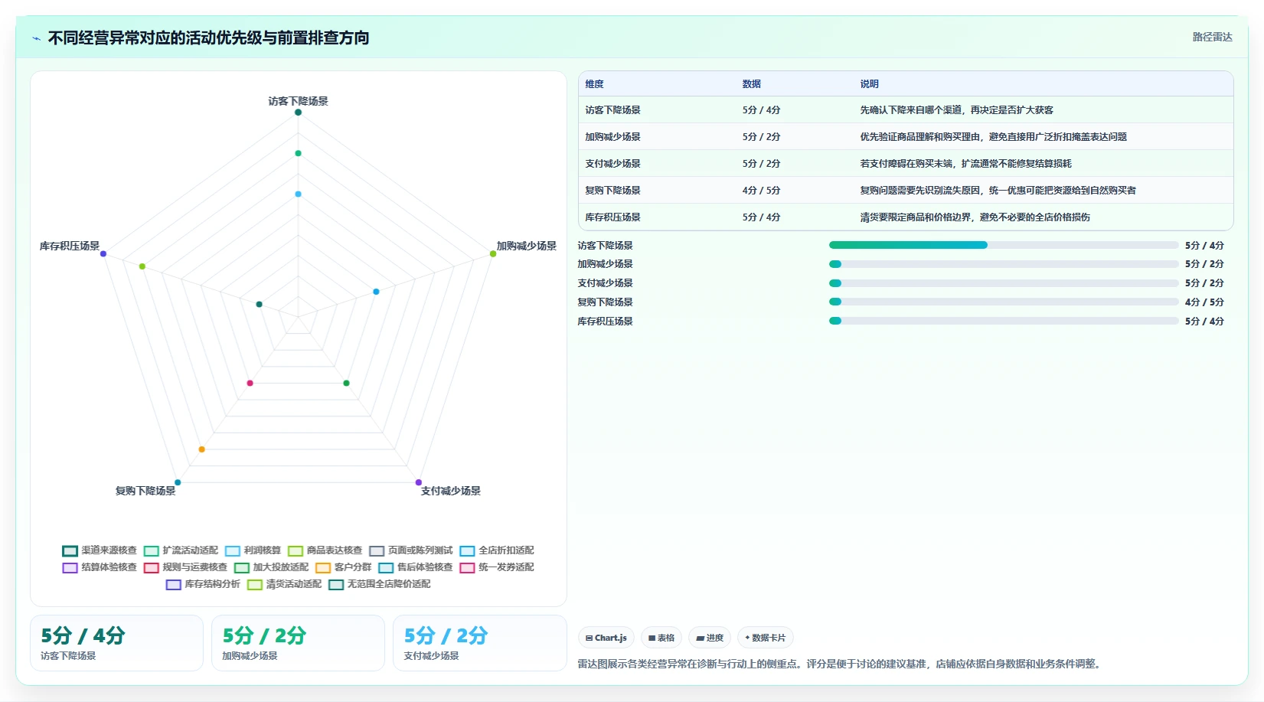Viewport: 1264px width, 702px height.
Task: Click the orange 客户分群 legend swatch
Action: (x=323, y=567)
